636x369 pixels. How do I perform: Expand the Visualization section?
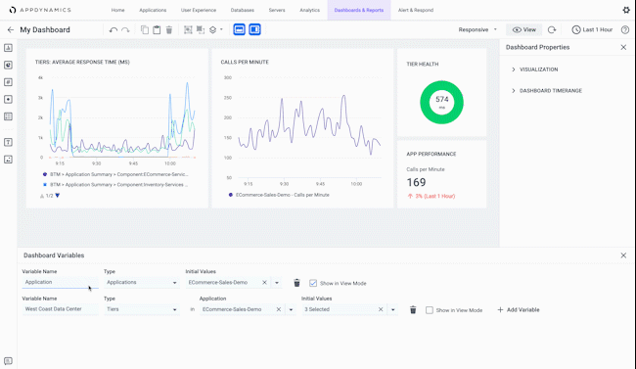[x=534, y=69]
